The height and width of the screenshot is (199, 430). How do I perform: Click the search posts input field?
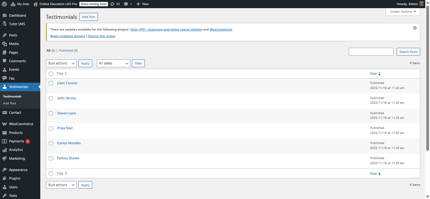pos(371,52)
